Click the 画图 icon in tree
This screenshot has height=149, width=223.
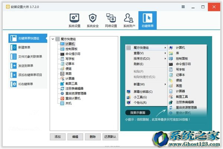(x=62, y=74)
